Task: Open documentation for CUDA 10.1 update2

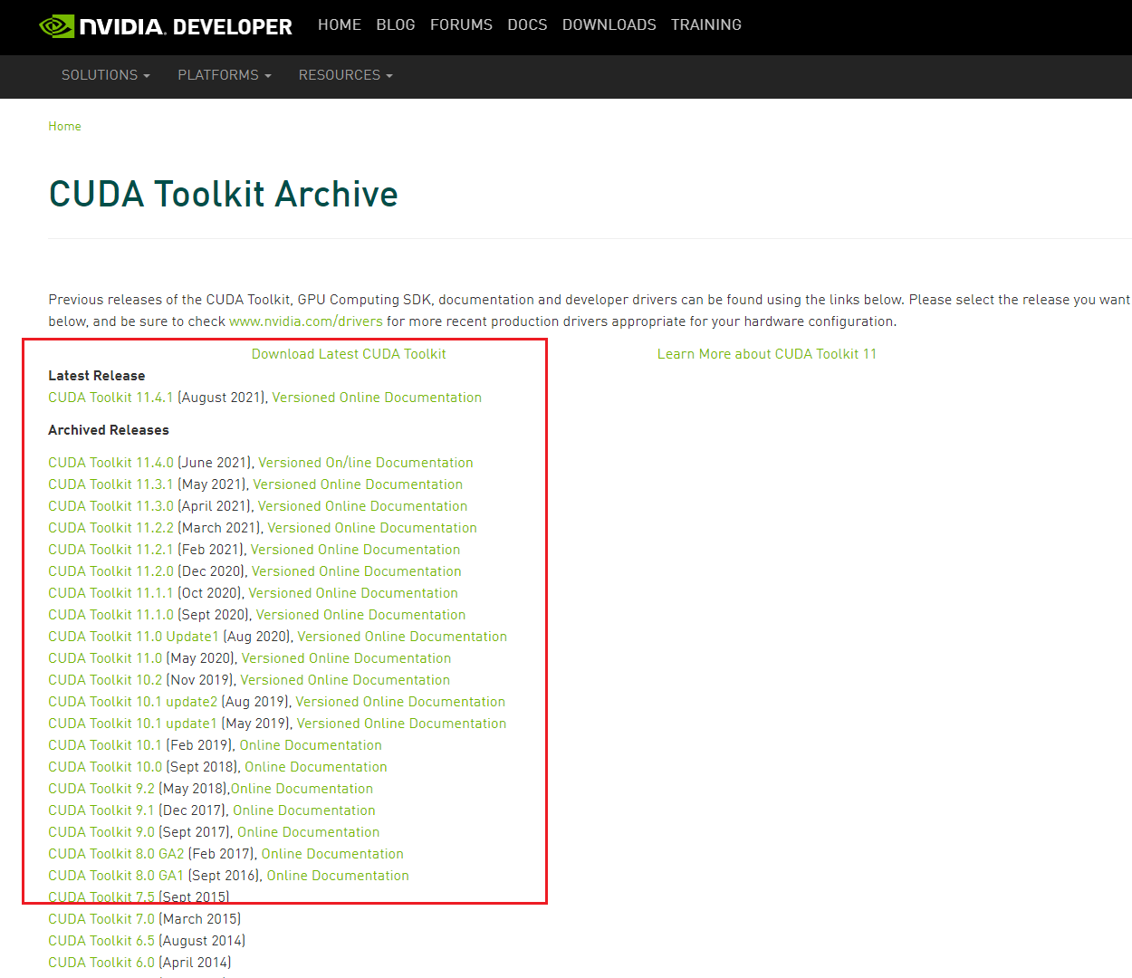Action: click(400, 702)
